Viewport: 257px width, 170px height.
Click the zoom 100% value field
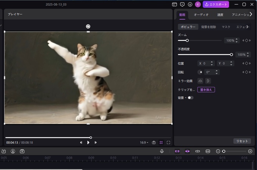coord(230,40)
